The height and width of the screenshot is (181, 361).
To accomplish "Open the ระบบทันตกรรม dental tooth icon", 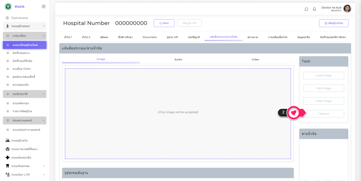I will (x=7, y=166).
